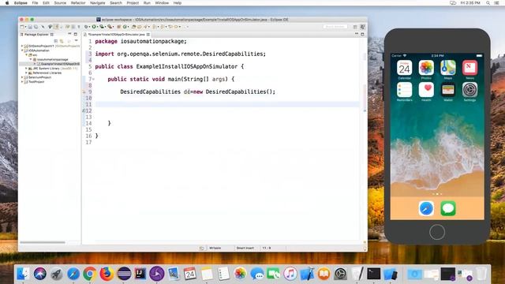
Task: Open the New file dropdown arrow
Action: point(25,27)
